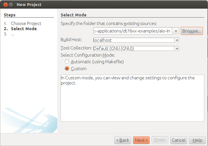The width and height of the screenshot is (208, 146).
Task: Expand the existing sources folder dropdown arrow
Action: [x=176, y=31]
